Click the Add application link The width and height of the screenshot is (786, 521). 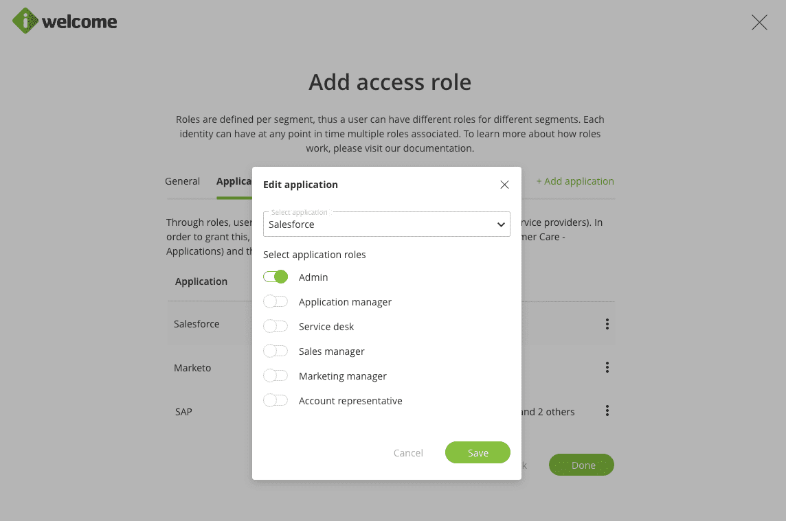[575, 181]
